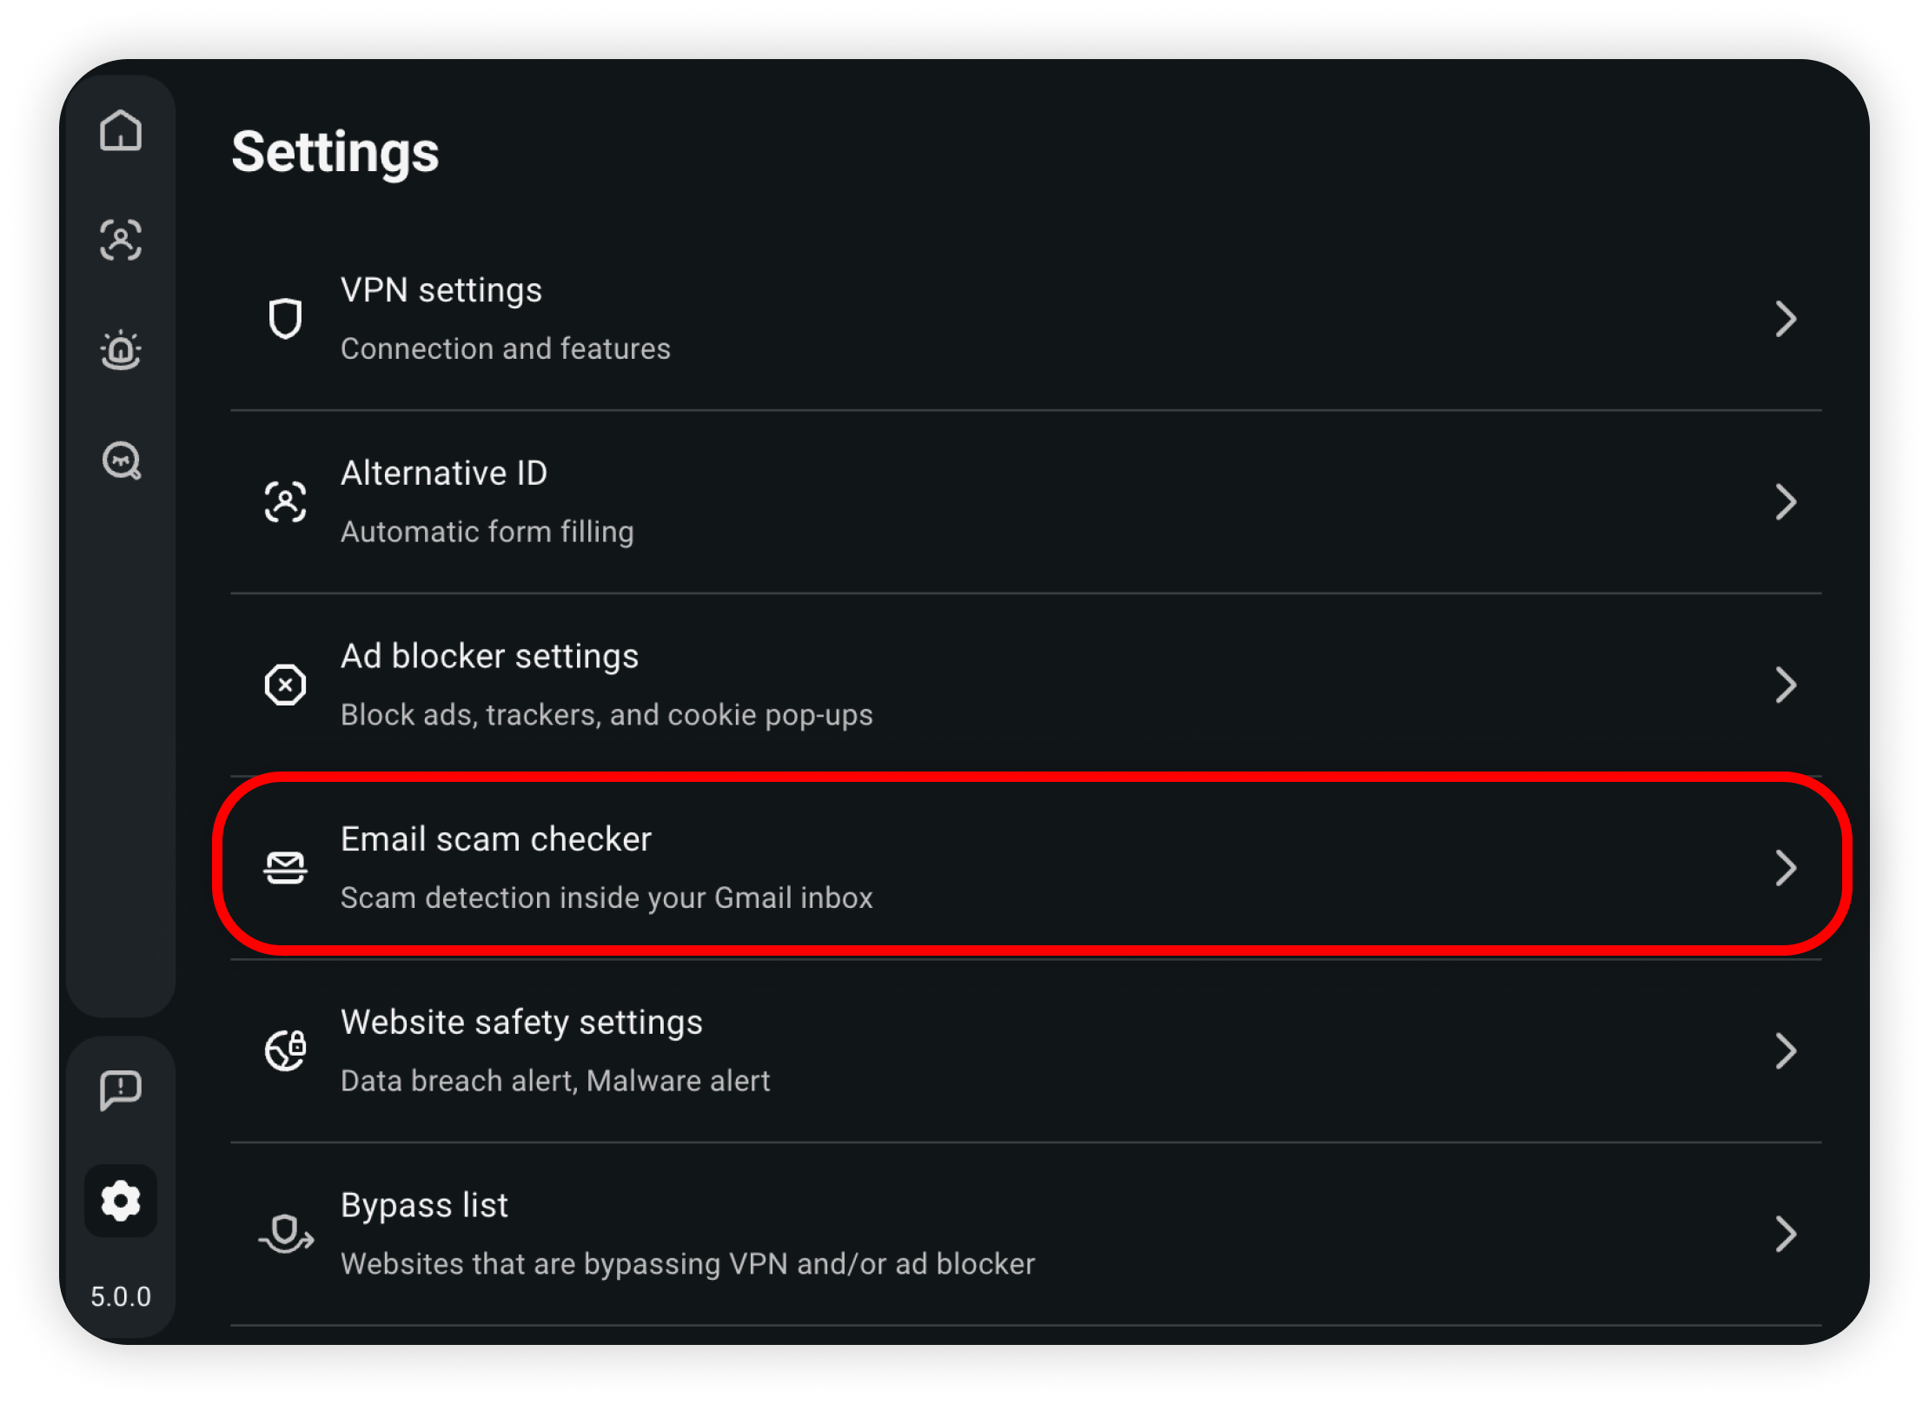The height and width of the screenshot is (1404, 1929).
Task: Expand Bypass list chevron arrow
Action: click(x=1786, y=1234)
